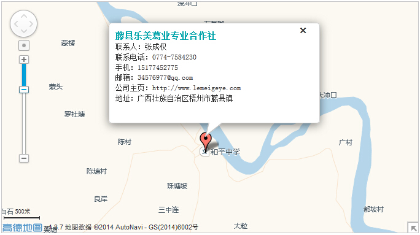Zoom out with the bottom minus button

(24, 158)
